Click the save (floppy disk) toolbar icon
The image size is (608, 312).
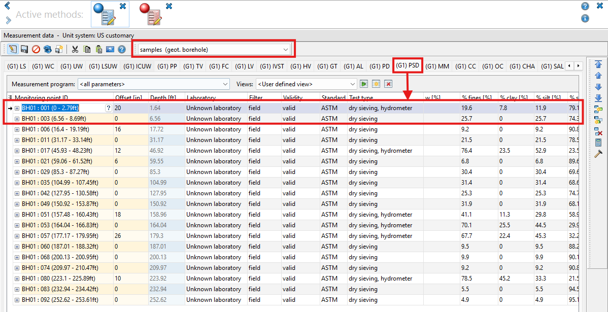tap(24, 49)
